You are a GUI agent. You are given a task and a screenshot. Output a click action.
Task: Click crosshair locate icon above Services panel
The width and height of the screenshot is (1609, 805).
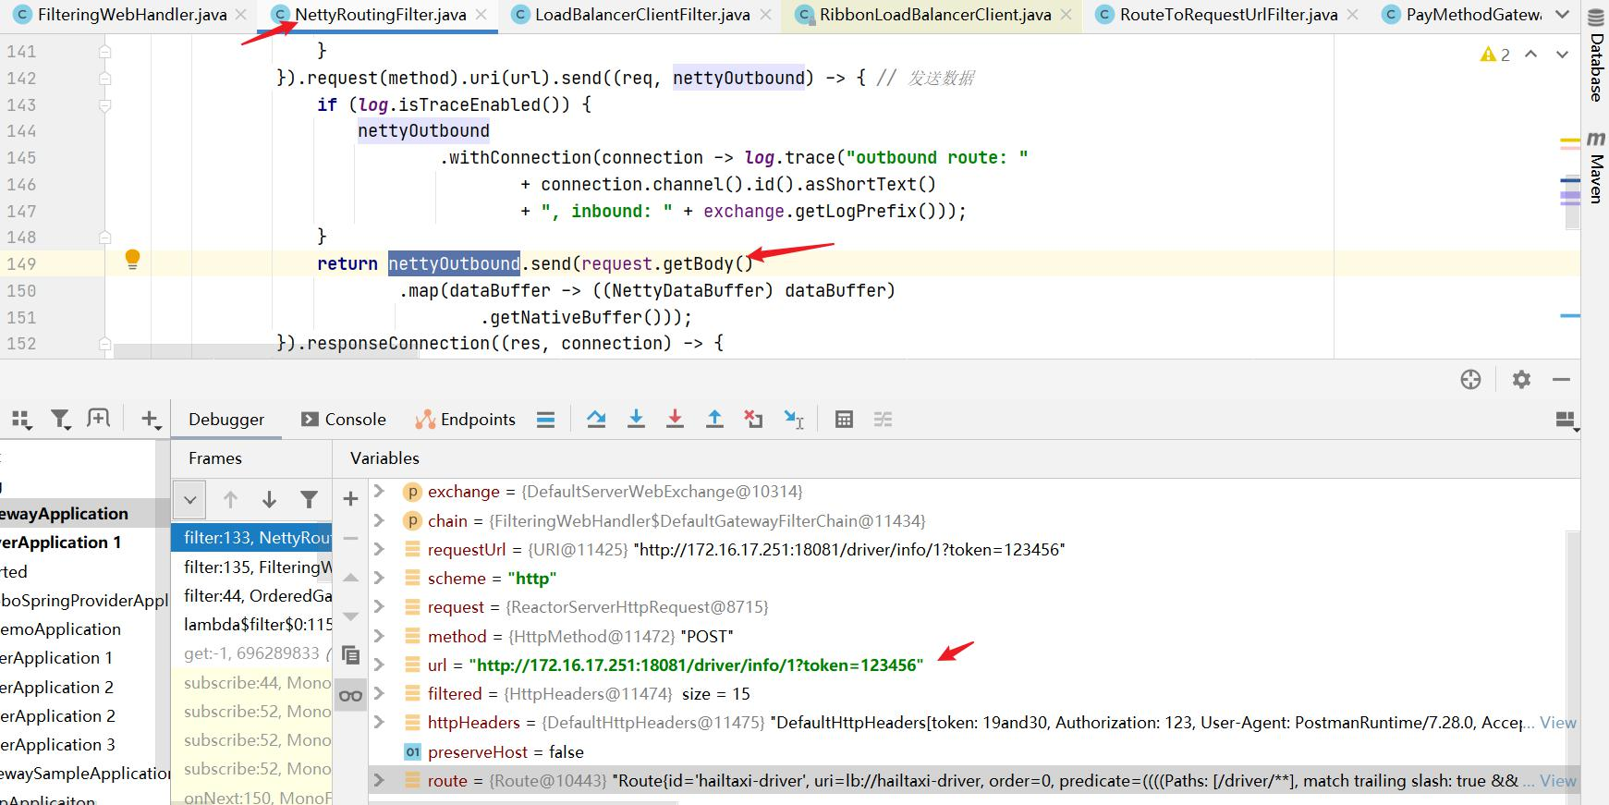click(1471, 379)
